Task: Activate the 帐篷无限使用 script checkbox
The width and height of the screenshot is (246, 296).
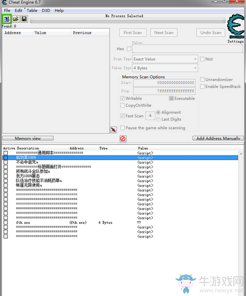Action: click(6, 185)
